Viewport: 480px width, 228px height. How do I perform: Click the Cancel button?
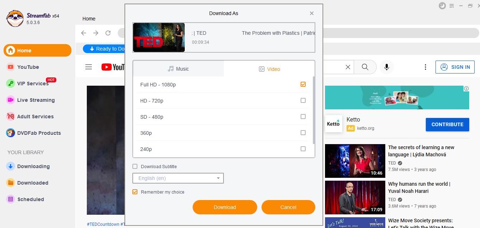(x=288, y=207)
